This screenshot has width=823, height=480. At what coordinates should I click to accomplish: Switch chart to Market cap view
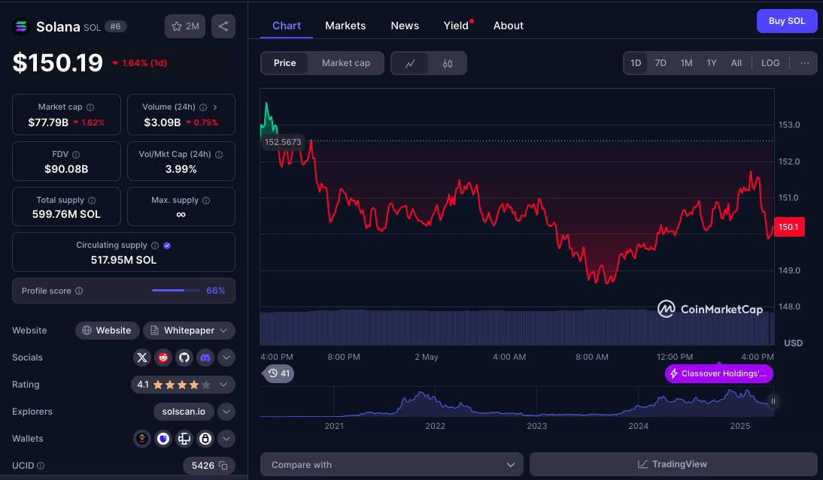(x=346, y=63)
